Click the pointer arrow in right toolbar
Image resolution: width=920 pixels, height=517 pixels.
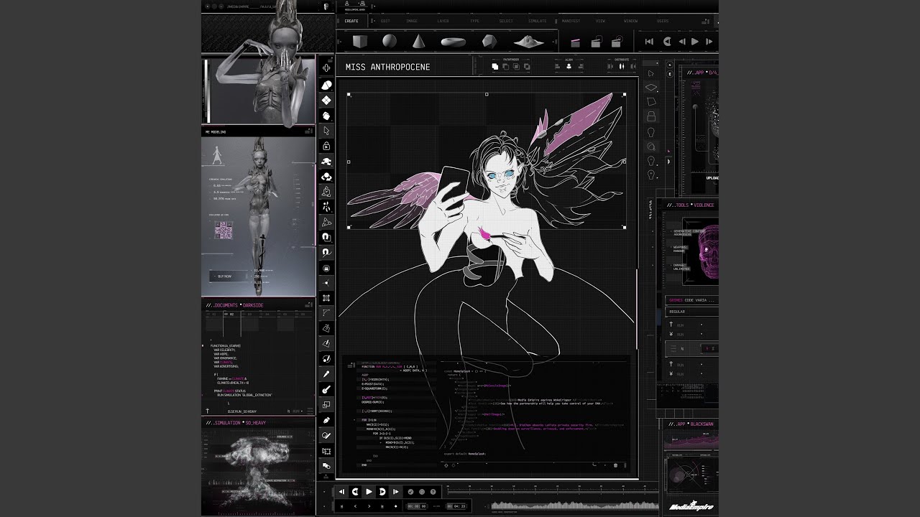pos(651,73)
